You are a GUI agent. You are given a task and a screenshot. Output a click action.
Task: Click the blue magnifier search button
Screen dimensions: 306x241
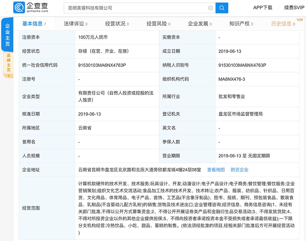pyautogui.click(x=222, y=8)
